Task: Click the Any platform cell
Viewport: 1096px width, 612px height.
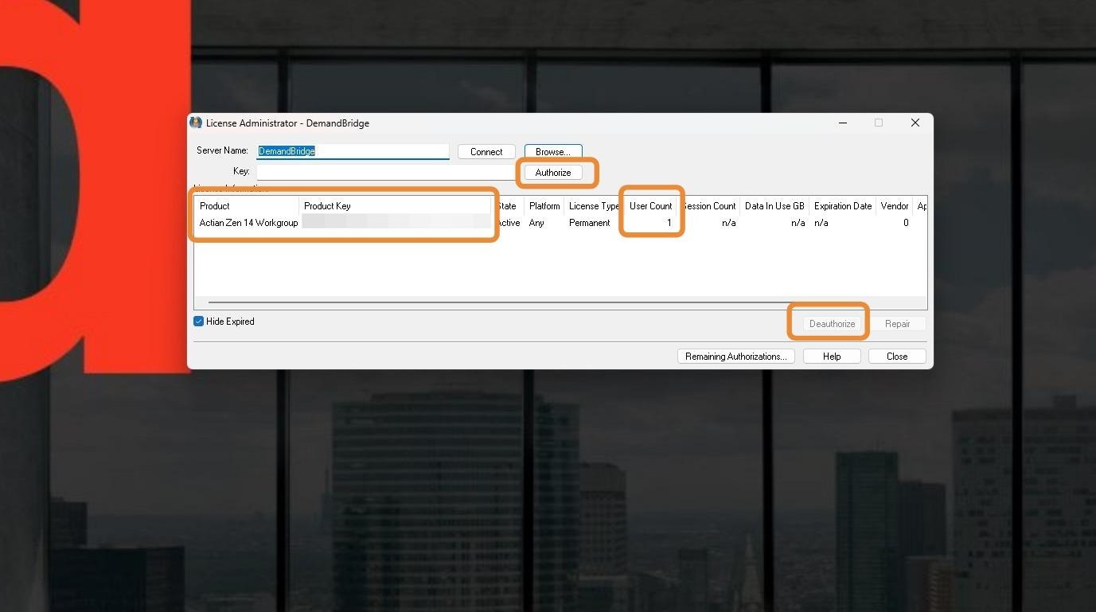Action: point(537,223)
